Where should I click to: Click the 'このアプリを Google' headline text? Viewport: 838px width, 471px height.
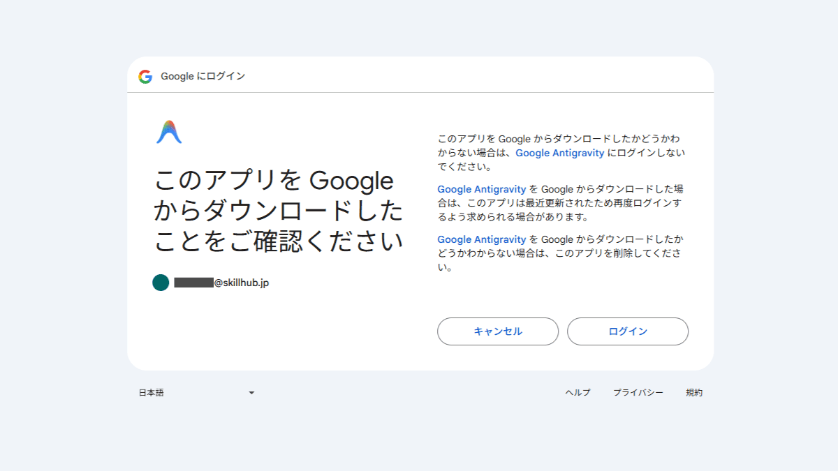[x=274, y=181]
